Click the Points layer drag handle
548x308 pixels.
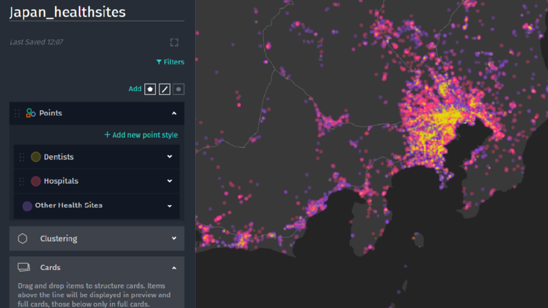pyautogui.click(x=17, y=114)
